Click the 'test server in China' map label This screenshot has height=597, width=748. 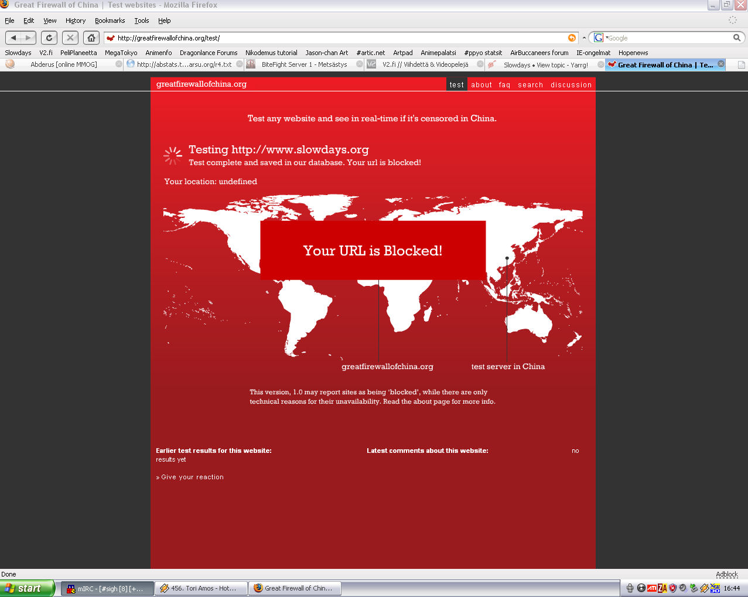point(508,367)
